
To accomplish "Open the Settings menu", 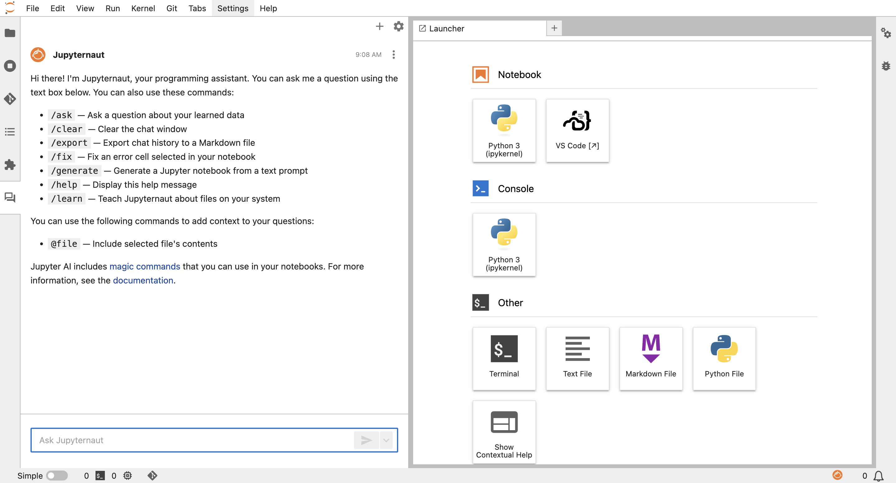I will tap(233, 8).
